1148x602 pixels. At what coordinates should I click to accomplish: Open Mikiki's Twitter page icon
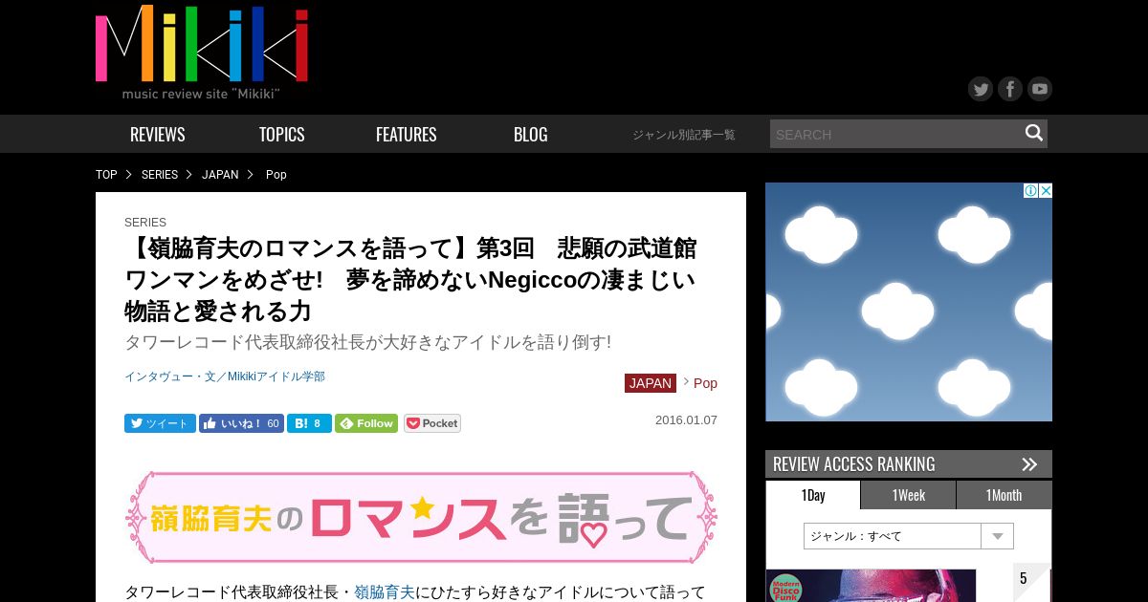coord(981,89)
